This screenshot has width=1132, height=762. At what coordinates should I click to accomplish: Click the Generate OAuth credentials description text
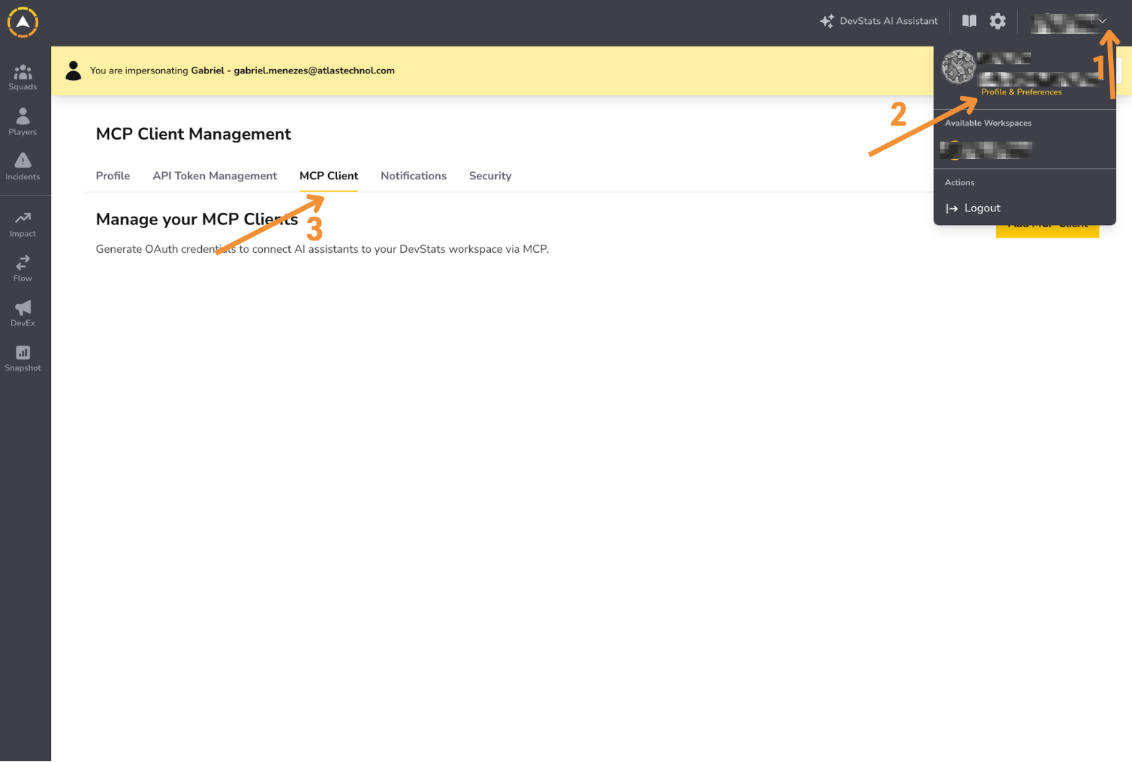[322, 249]
